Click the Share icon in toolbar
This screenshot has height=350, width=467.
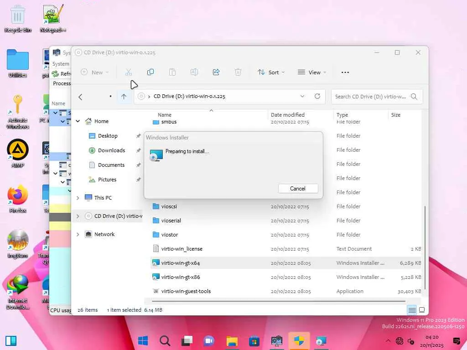click(216, 72)
